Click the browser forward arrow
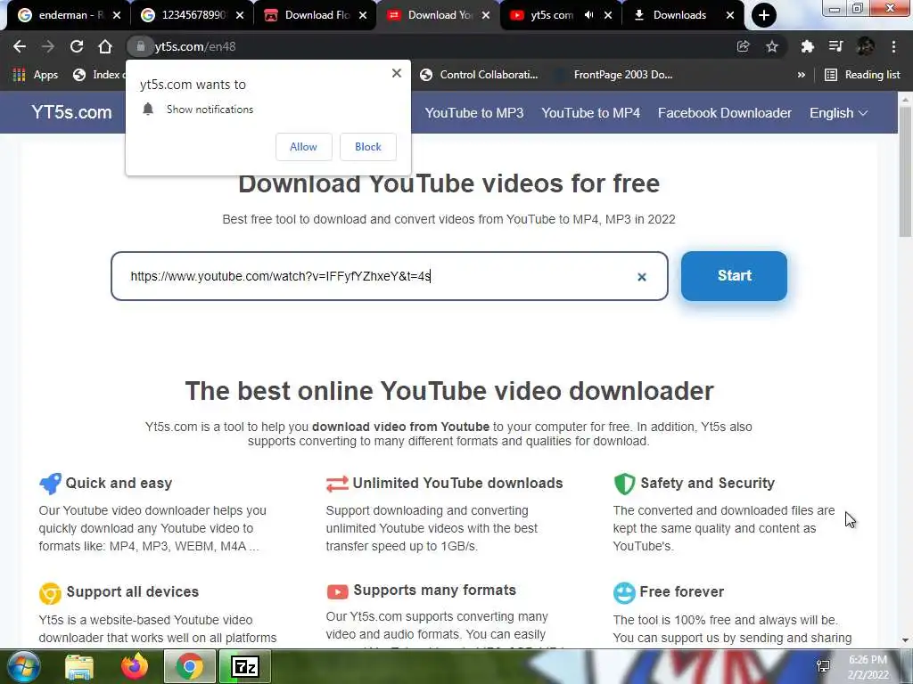 tap(48, 46)
